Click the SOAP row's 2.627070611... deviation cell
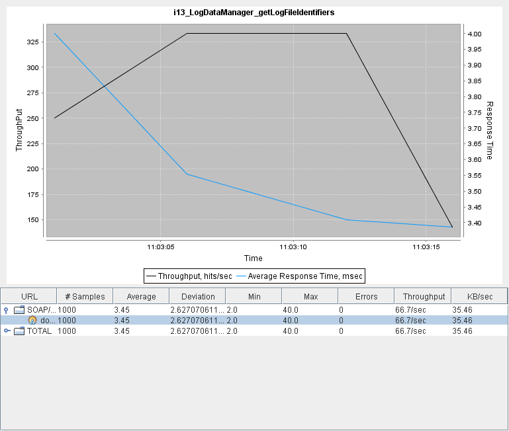This screenshot has height=431, width=509. (197, 310)
